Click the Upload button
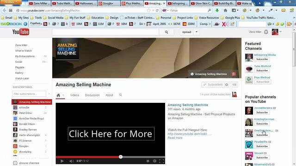This screenshot has height=166, width=296. 186,32
